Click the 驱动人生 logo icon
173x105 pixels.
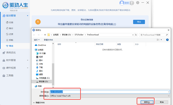tap(5, 5)
